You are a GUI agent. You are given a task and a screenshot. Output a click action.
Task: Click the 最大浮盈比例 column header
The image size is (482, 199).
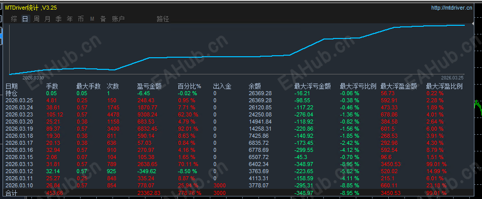[x=444, y=86]
